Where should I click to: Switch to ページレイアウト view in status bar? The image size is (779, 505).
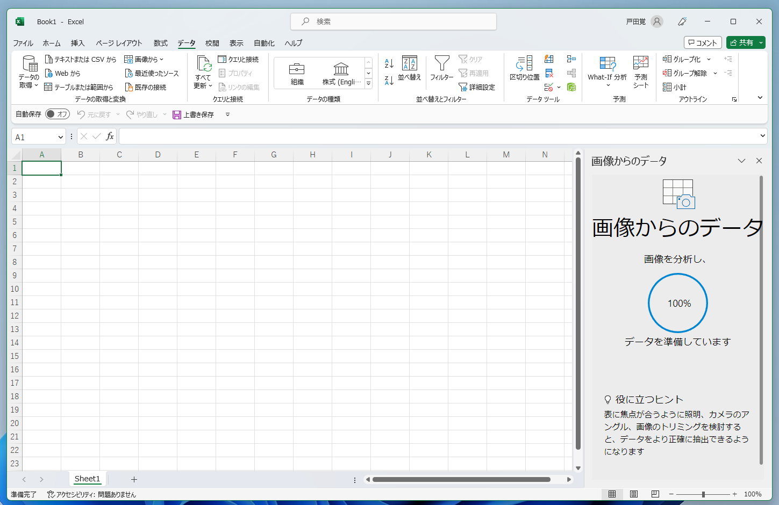point(634,494)
